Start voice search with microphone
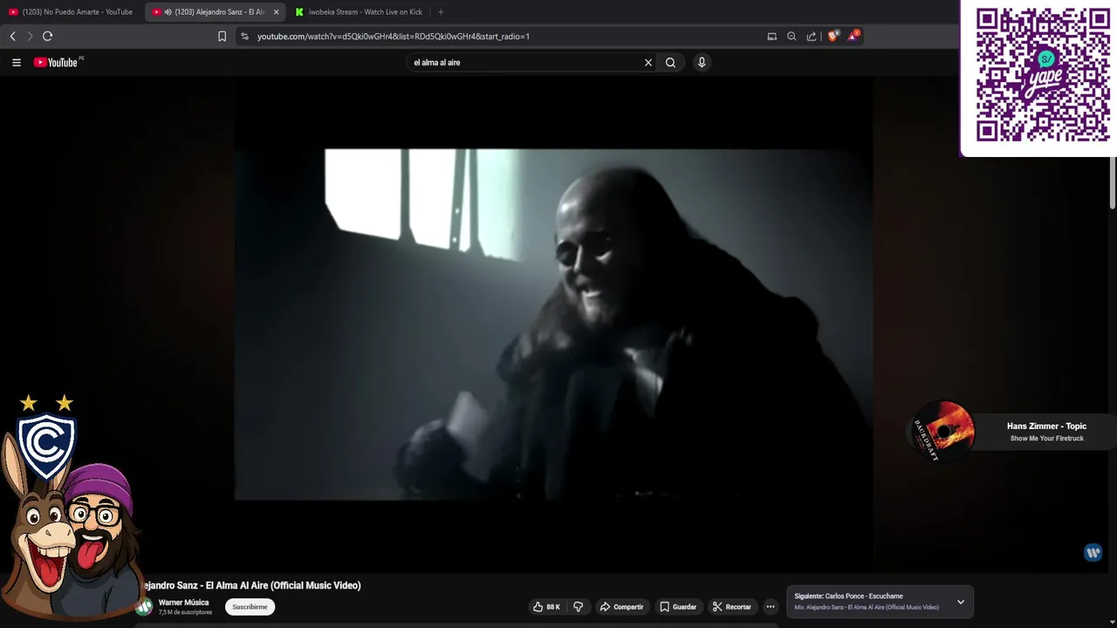Viewport: 1117px width, 628px height. coord(701,63)
